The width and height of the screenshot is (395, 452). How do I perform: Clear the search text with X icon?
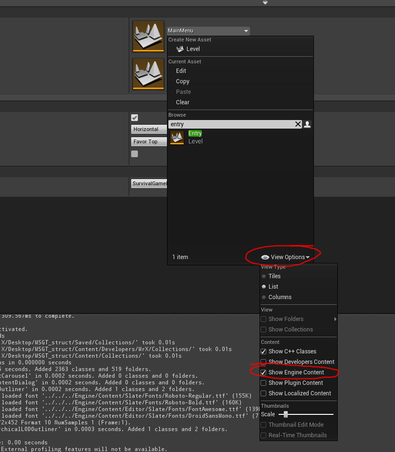point(298,124)
